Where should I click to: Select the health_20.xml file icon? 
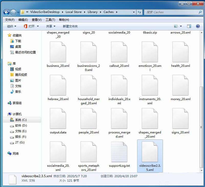180,52
